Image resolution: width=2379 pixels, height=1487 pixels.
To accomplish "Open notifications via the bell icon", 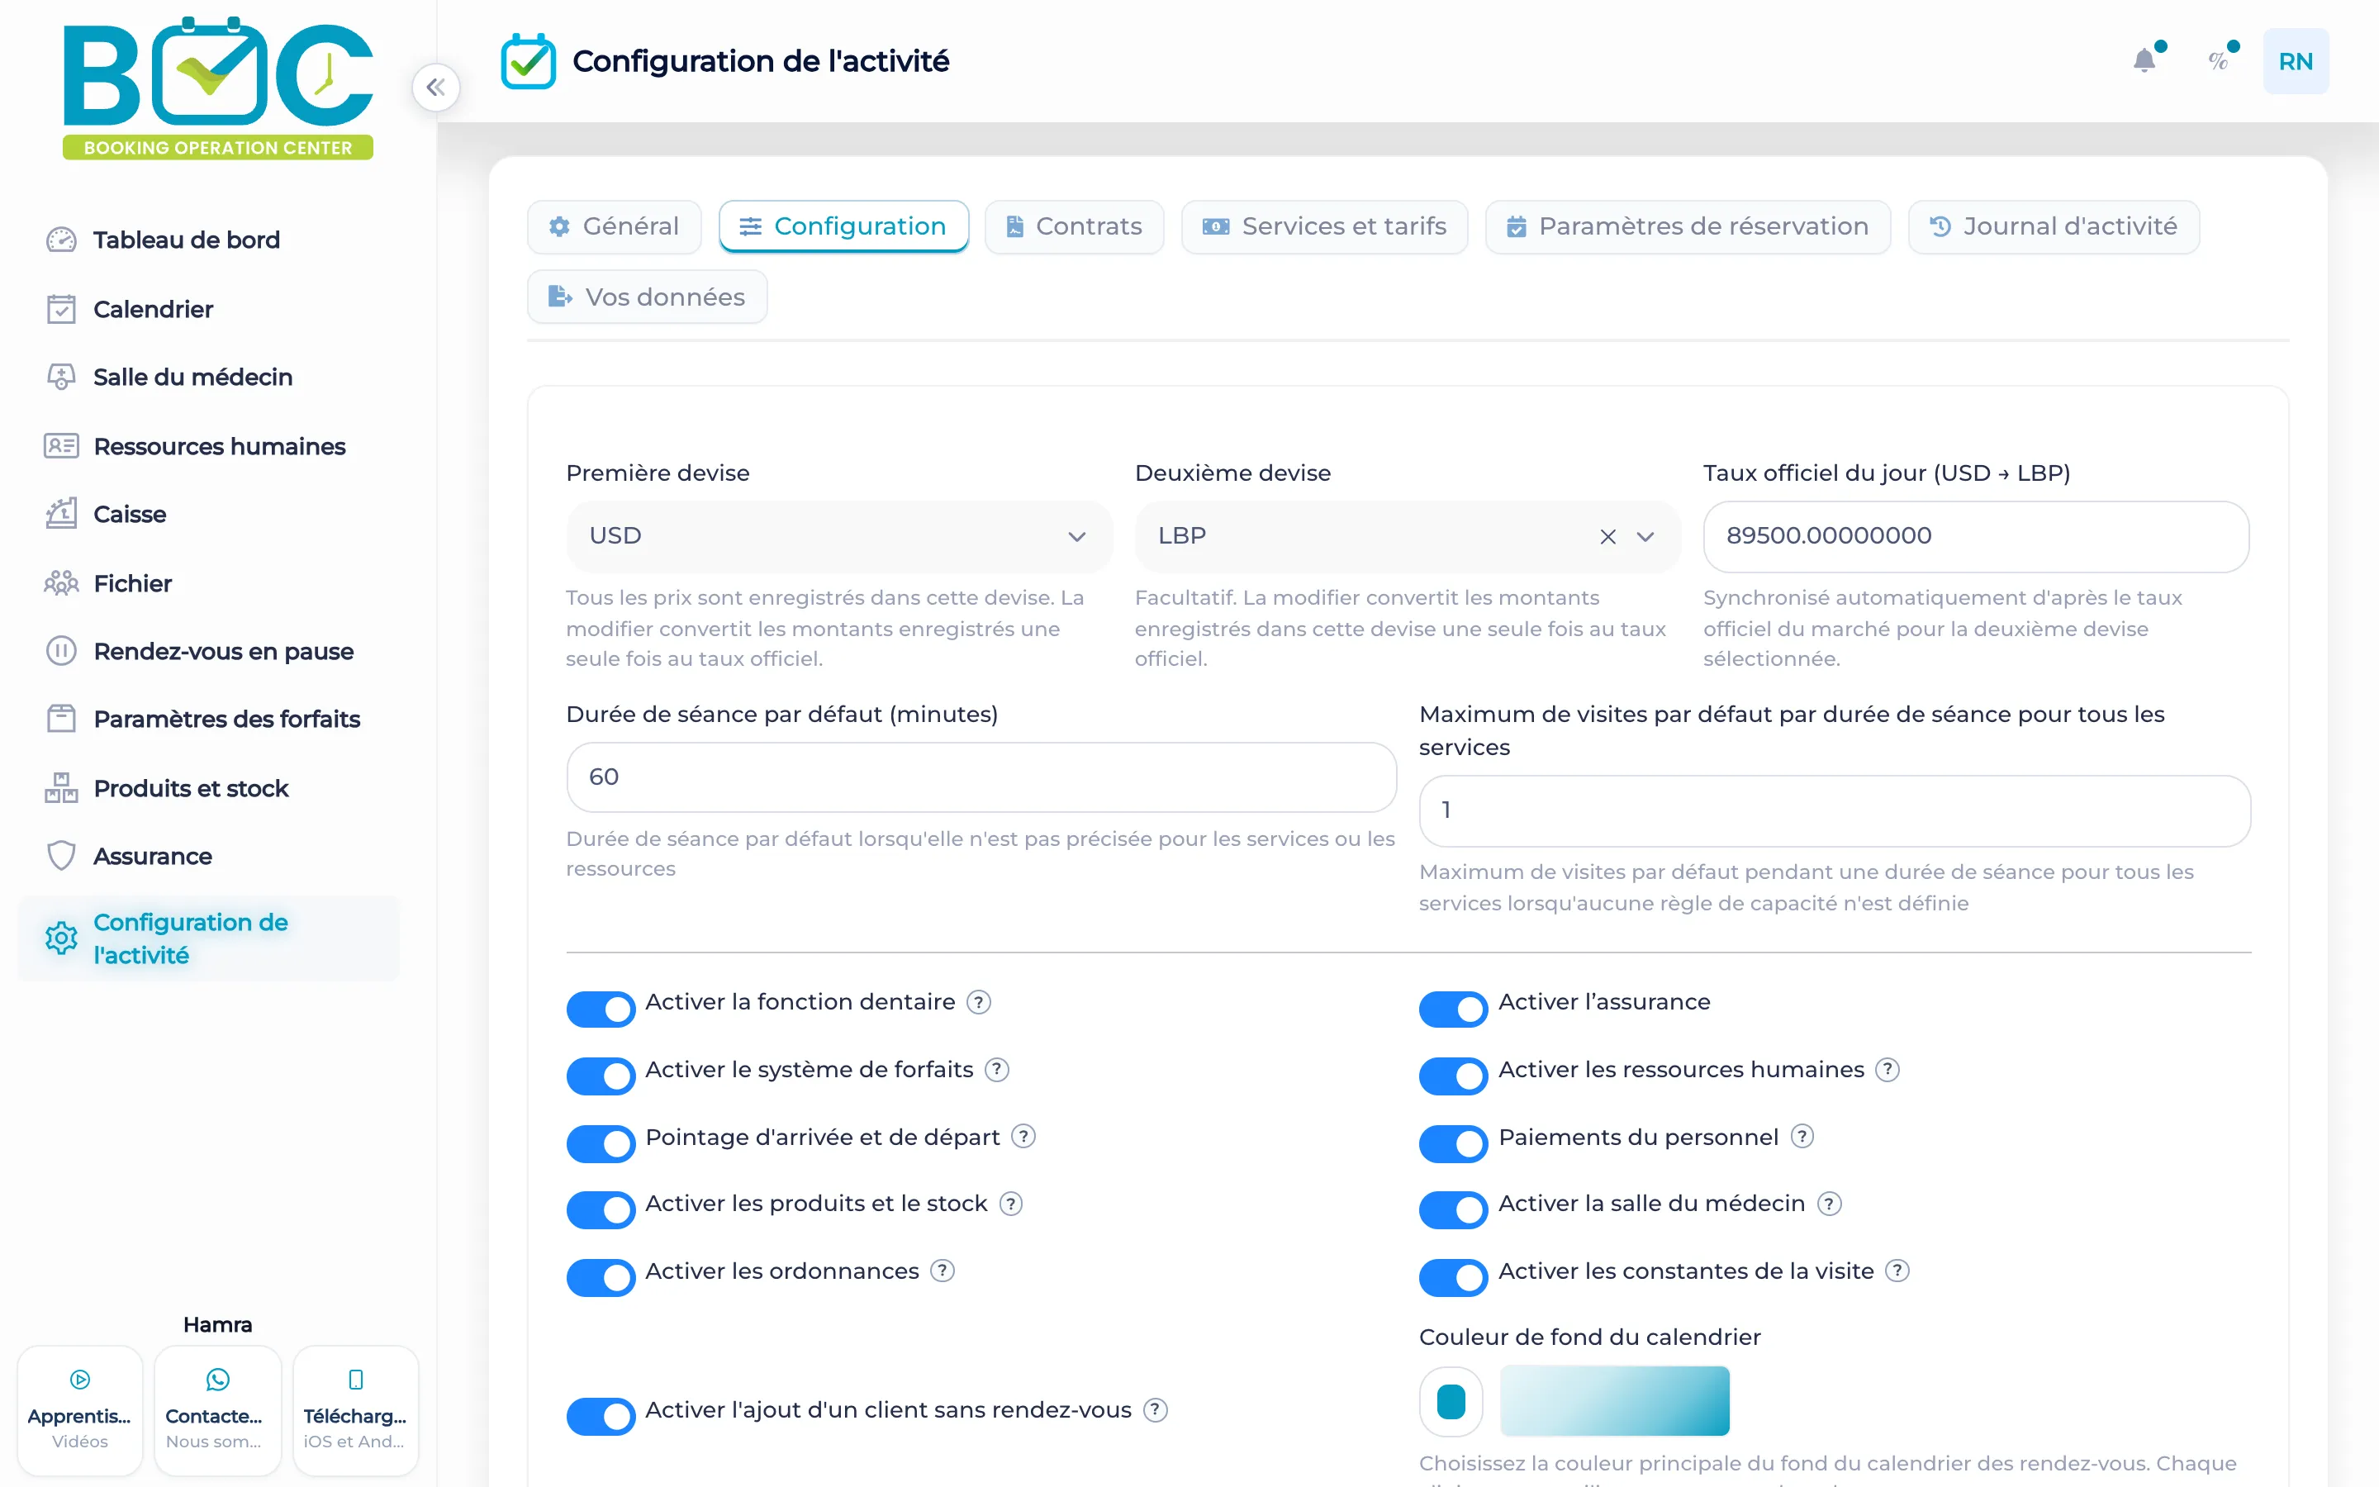I will [x=2144, y=61].
